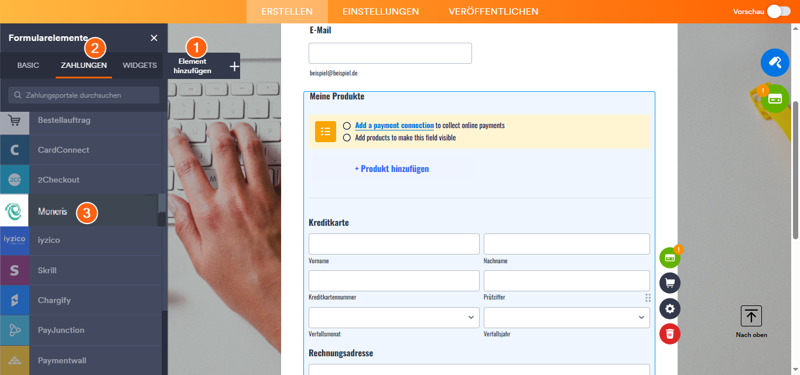The height and width of the screenshot is (375, 800).
Task: Click the green payment settings card icon
Action: click(x=670, y=257)
